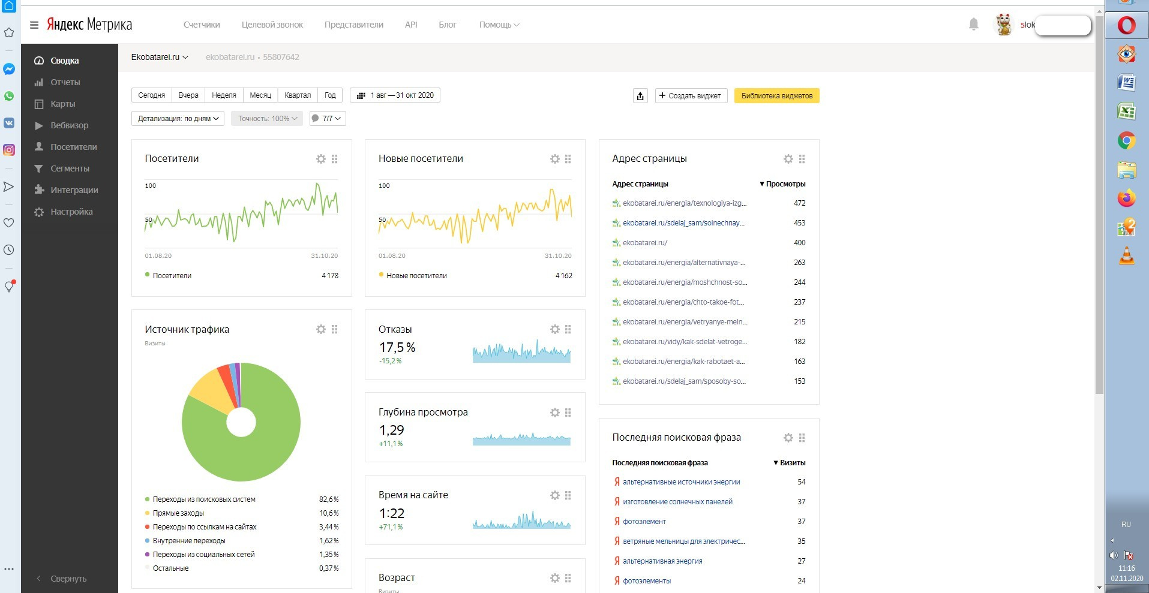The width and height of the screenshot is (1149, 593).
Task: Open settings gear of Посетители widget
Action: [321, 159]
